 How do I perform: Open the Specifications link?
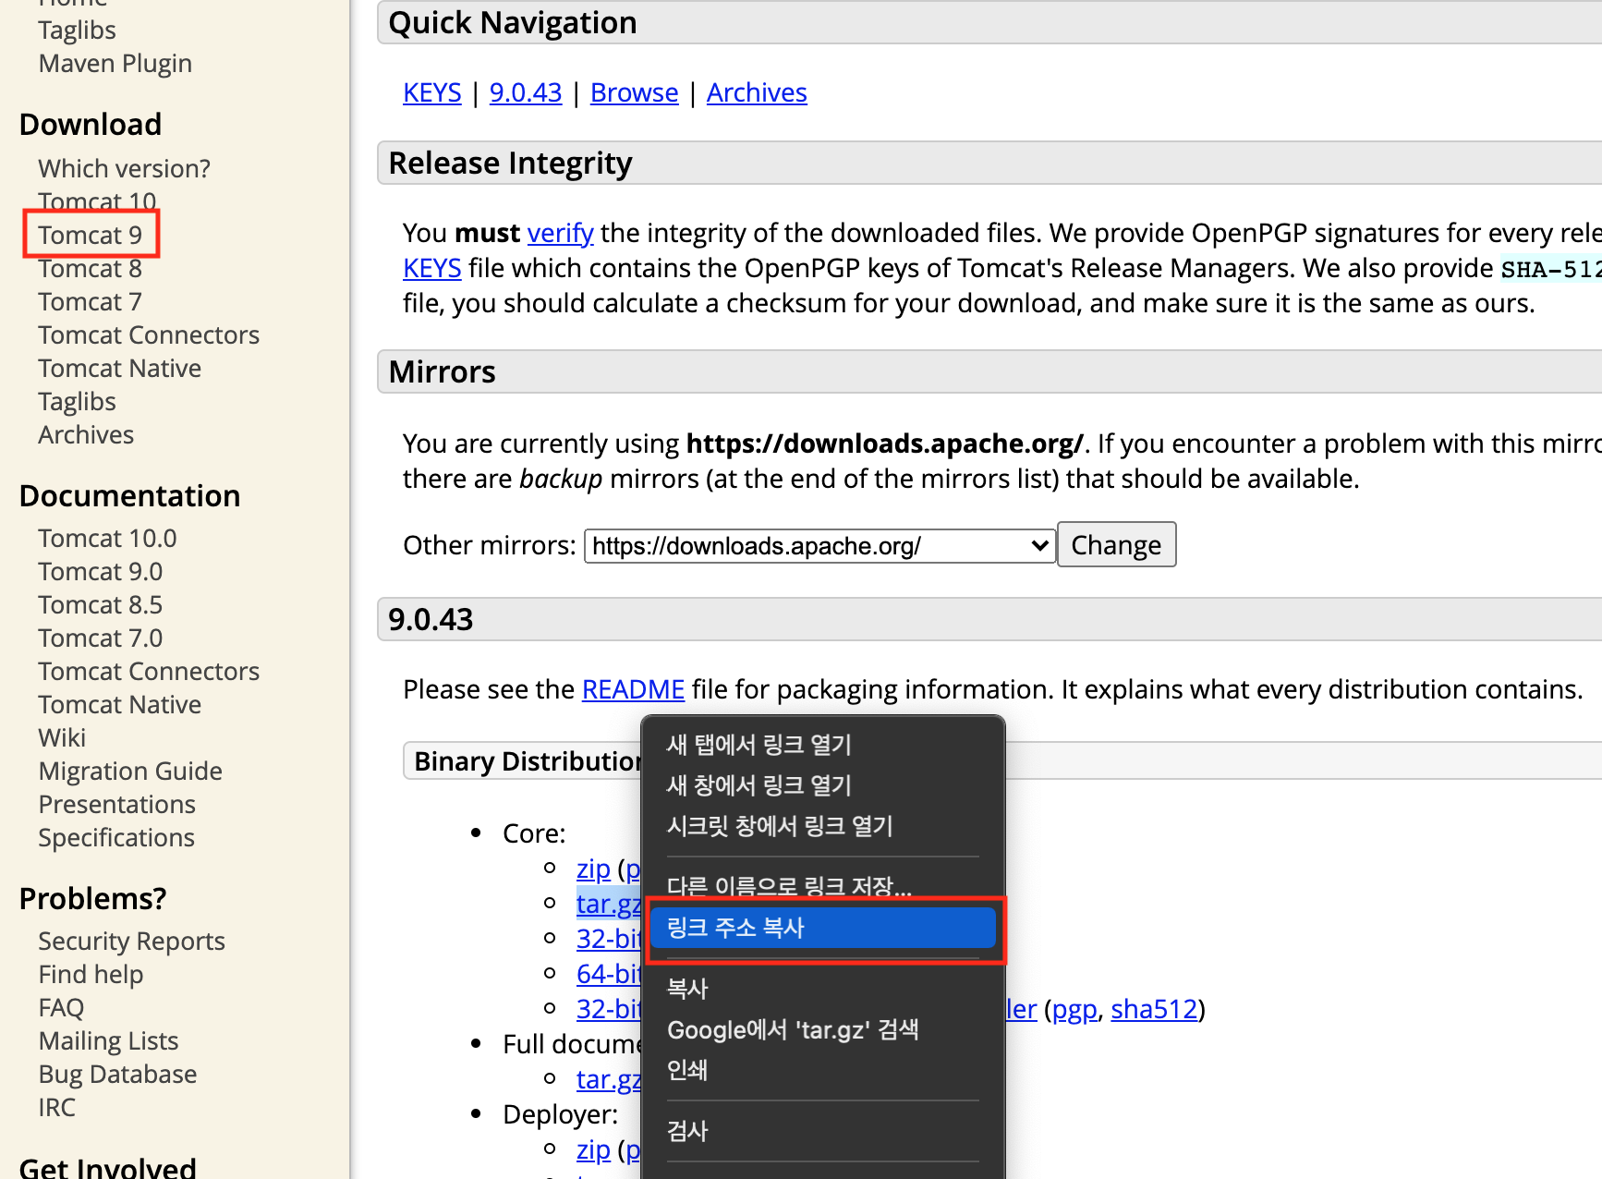click(x=116, y=837)
